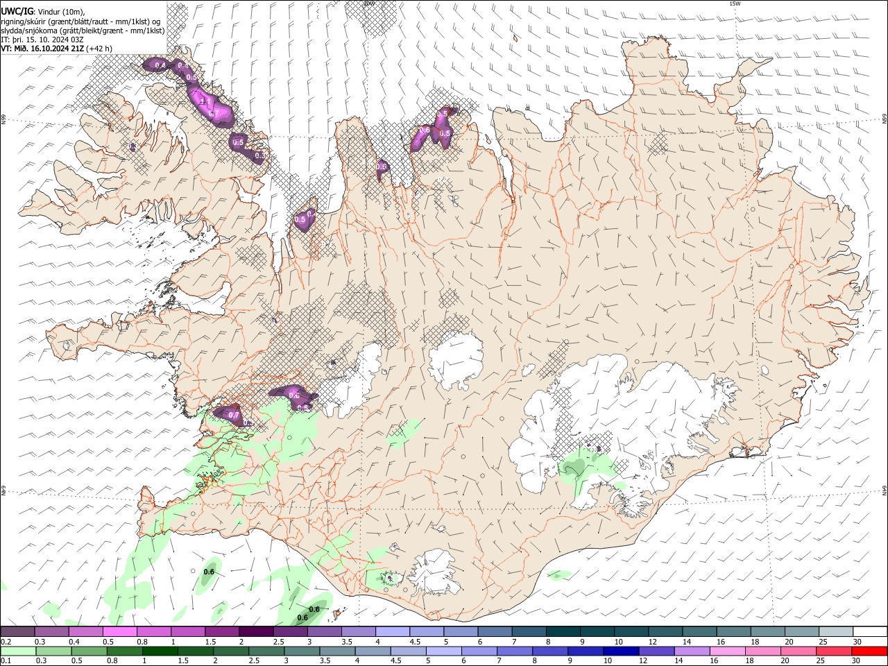Select pink 16–18 swatch in rain legend
Screen dimensions: 888x666
(727, 651)
